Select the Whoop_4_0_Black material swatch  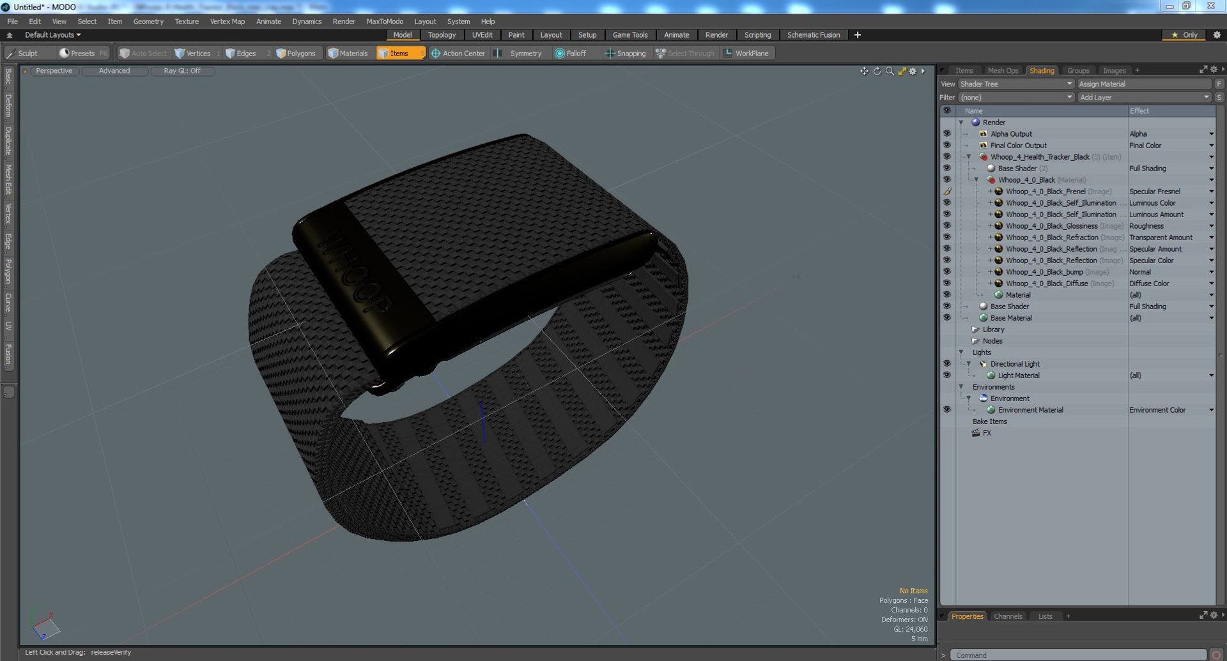pyautogui.click(x=991, y=180)
